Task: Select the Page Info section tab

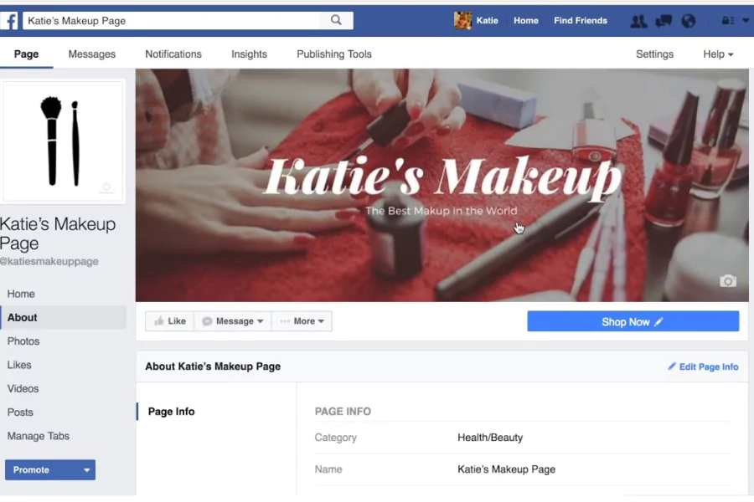Action: 171,412
